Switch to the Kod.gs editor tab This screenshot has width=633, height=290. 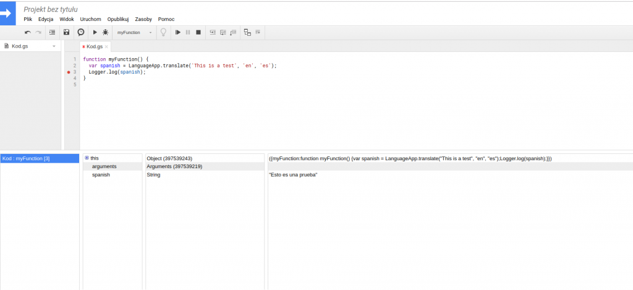pos(95,47)
